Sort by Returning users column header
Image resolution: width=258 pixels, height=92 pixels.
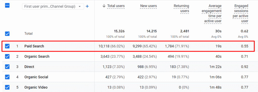[x=181, y=9]
